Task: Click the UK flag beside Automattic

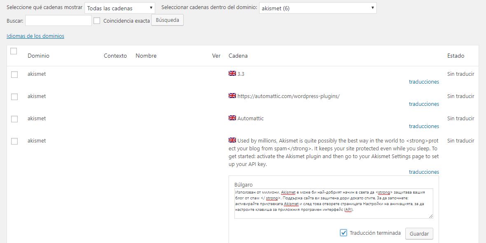Action: [x=232, y=118]
